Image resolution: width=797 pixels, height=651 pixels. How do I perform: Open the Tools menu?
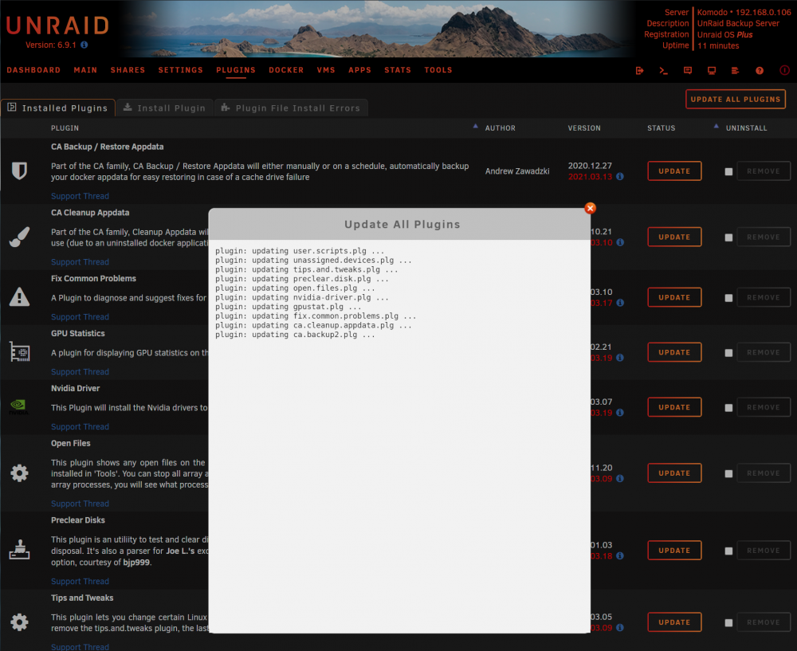[438, 70]
